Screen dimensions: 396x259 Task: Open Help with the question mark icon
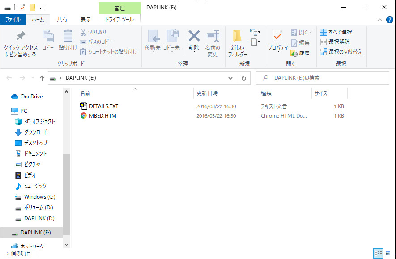point(390,20)
